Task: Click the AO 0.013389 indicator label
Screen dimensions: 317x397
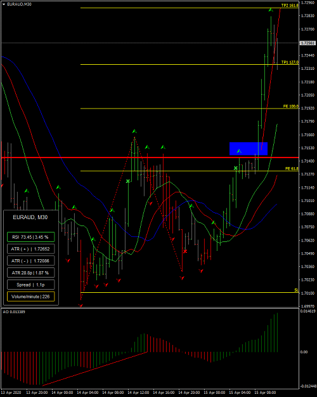Action: click(x=14, y=312)
